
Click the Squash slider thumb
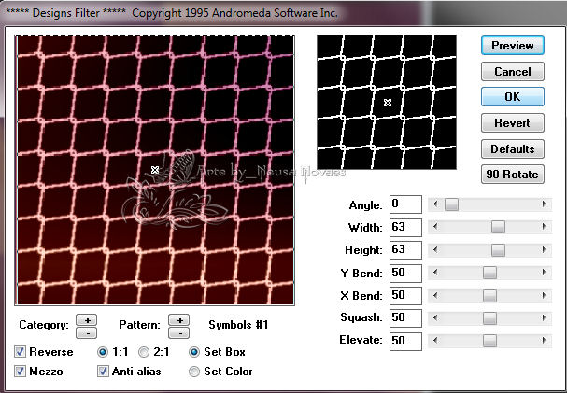[x=489, y=318]
